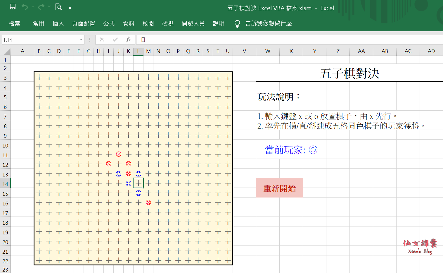Screen dimensions: 443x273
Task: Click the Undo arrow icon
Action: pyautogui.click(x=25, y=7)
